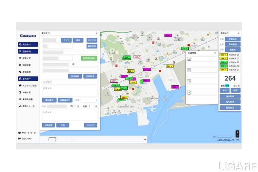The width and height of the screenshot is (258, 172).
Task: Open the reservation date calendar picker
Action: click(72, 106)
